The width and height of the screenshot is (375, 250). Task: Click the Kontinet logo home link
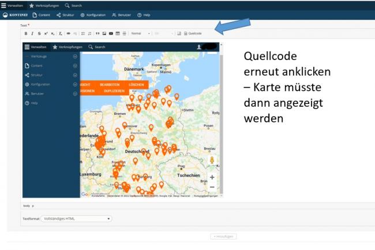(x=16, y=15)
